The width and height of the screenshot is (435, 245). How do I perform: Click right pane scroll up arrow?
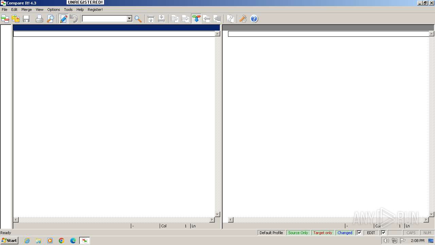[432, 34]
